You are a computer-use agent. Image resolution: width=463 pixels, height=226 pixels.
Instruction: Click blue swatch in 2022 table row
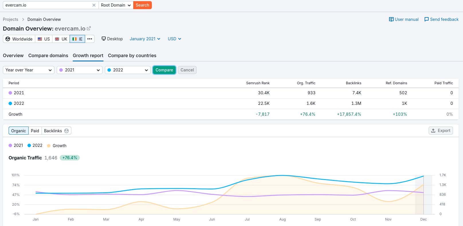10,103
